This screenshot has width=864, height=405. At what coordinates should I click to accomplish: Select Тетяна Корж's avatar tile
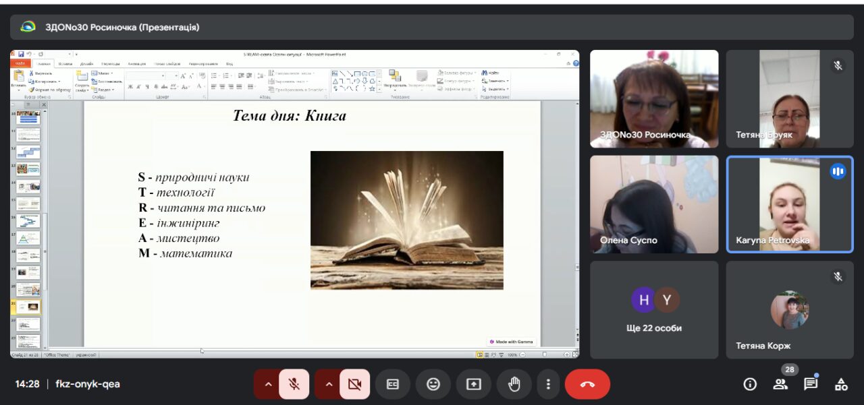pyautogui.click(x=790, y=310)
